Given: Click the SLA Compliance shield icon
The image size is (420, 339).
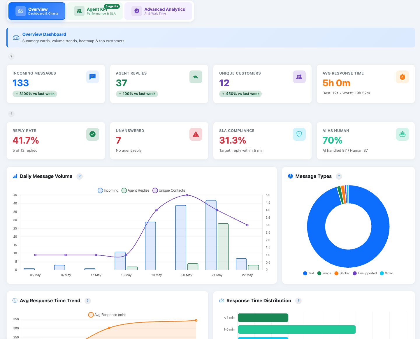Looking at the screenshot, I should click(299, 134).
